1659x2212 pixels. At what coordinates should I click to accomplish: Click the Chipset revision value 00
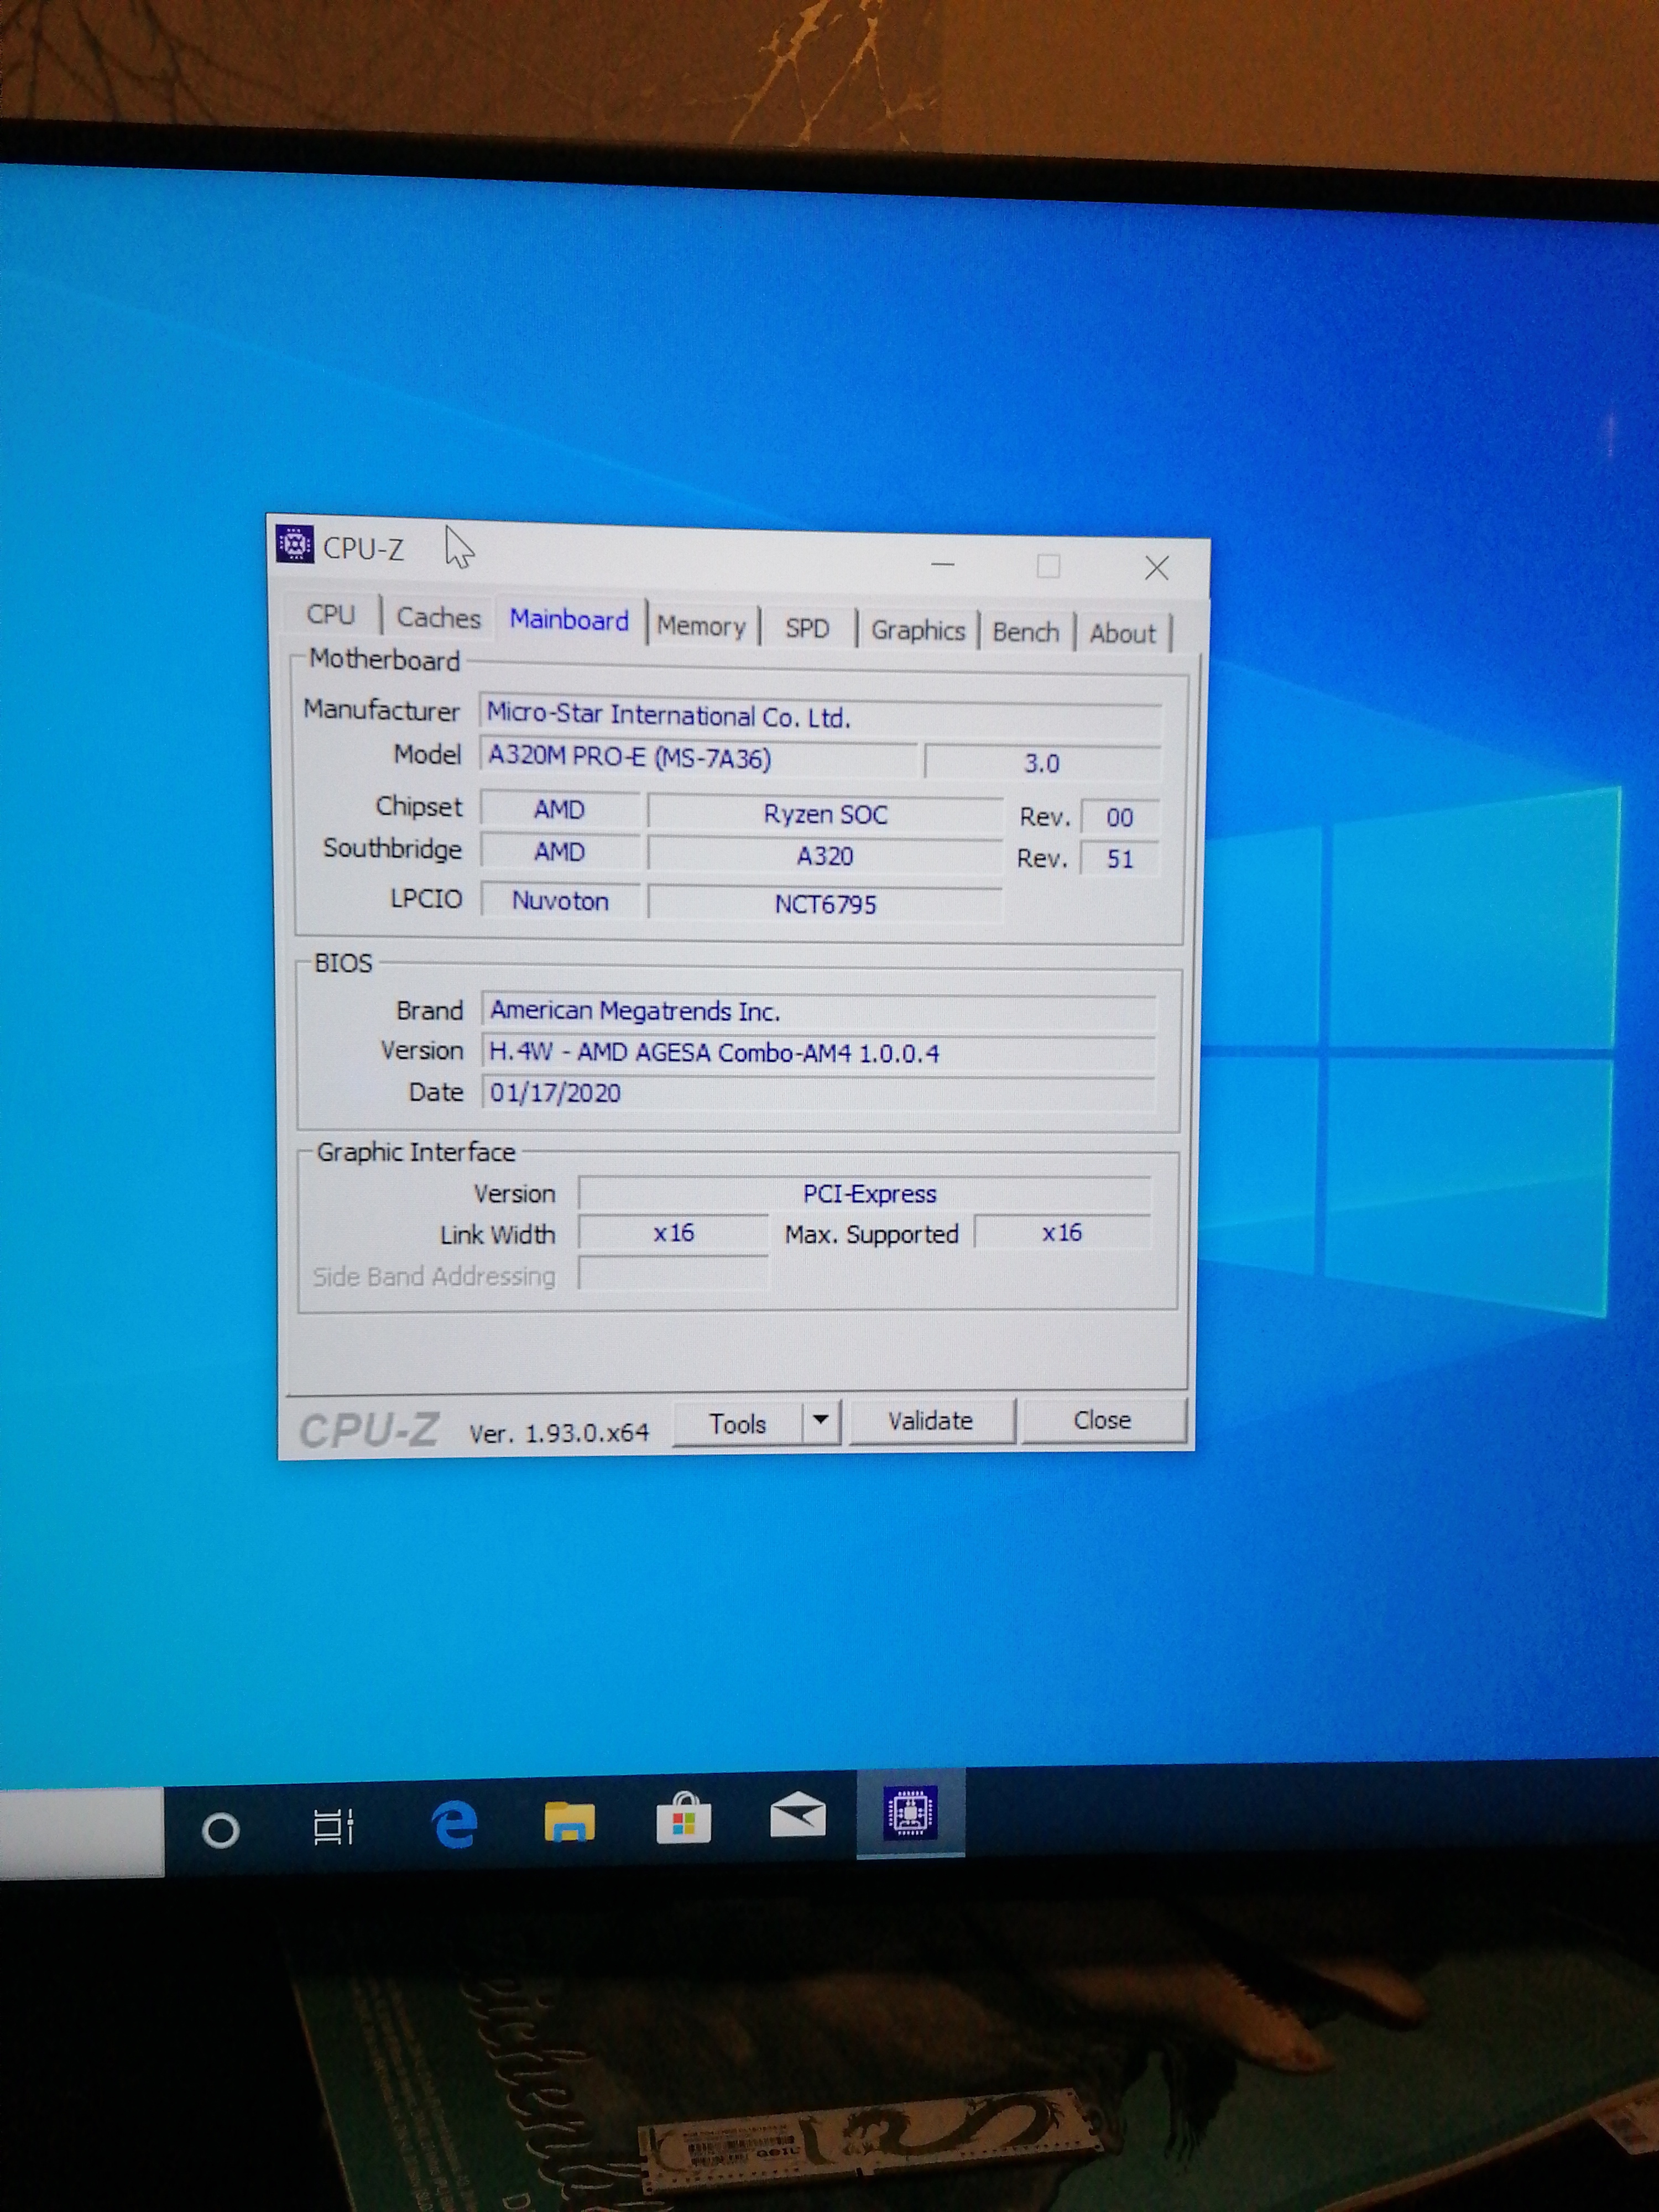click(x=1120, y=817)
